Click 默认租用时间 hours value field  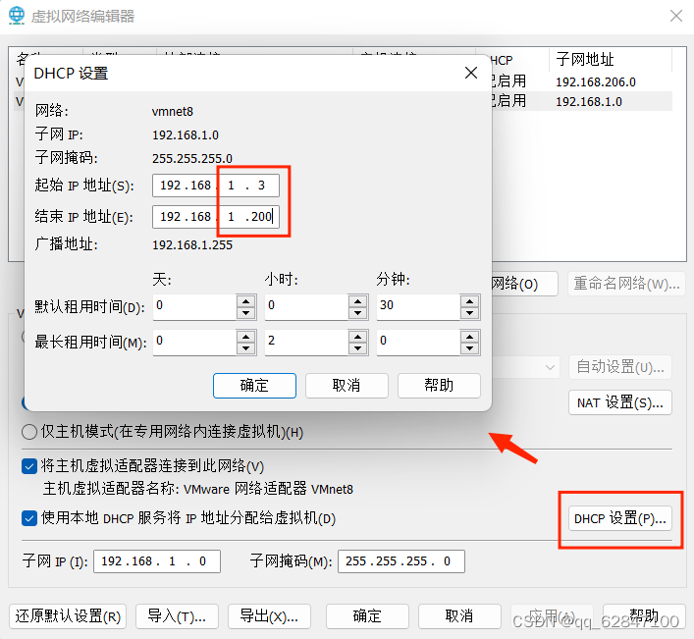(x=306, y=306)
